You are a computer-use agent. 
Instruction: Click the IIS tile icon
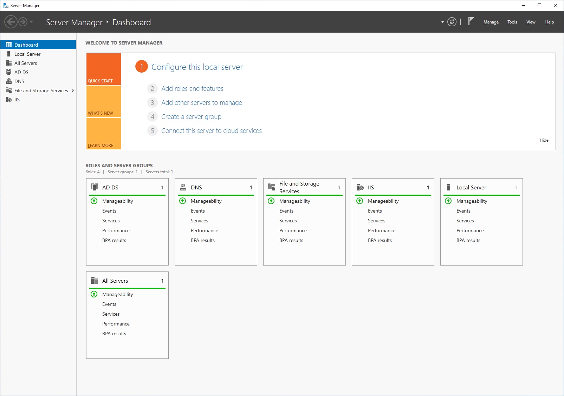coord(360,187)
